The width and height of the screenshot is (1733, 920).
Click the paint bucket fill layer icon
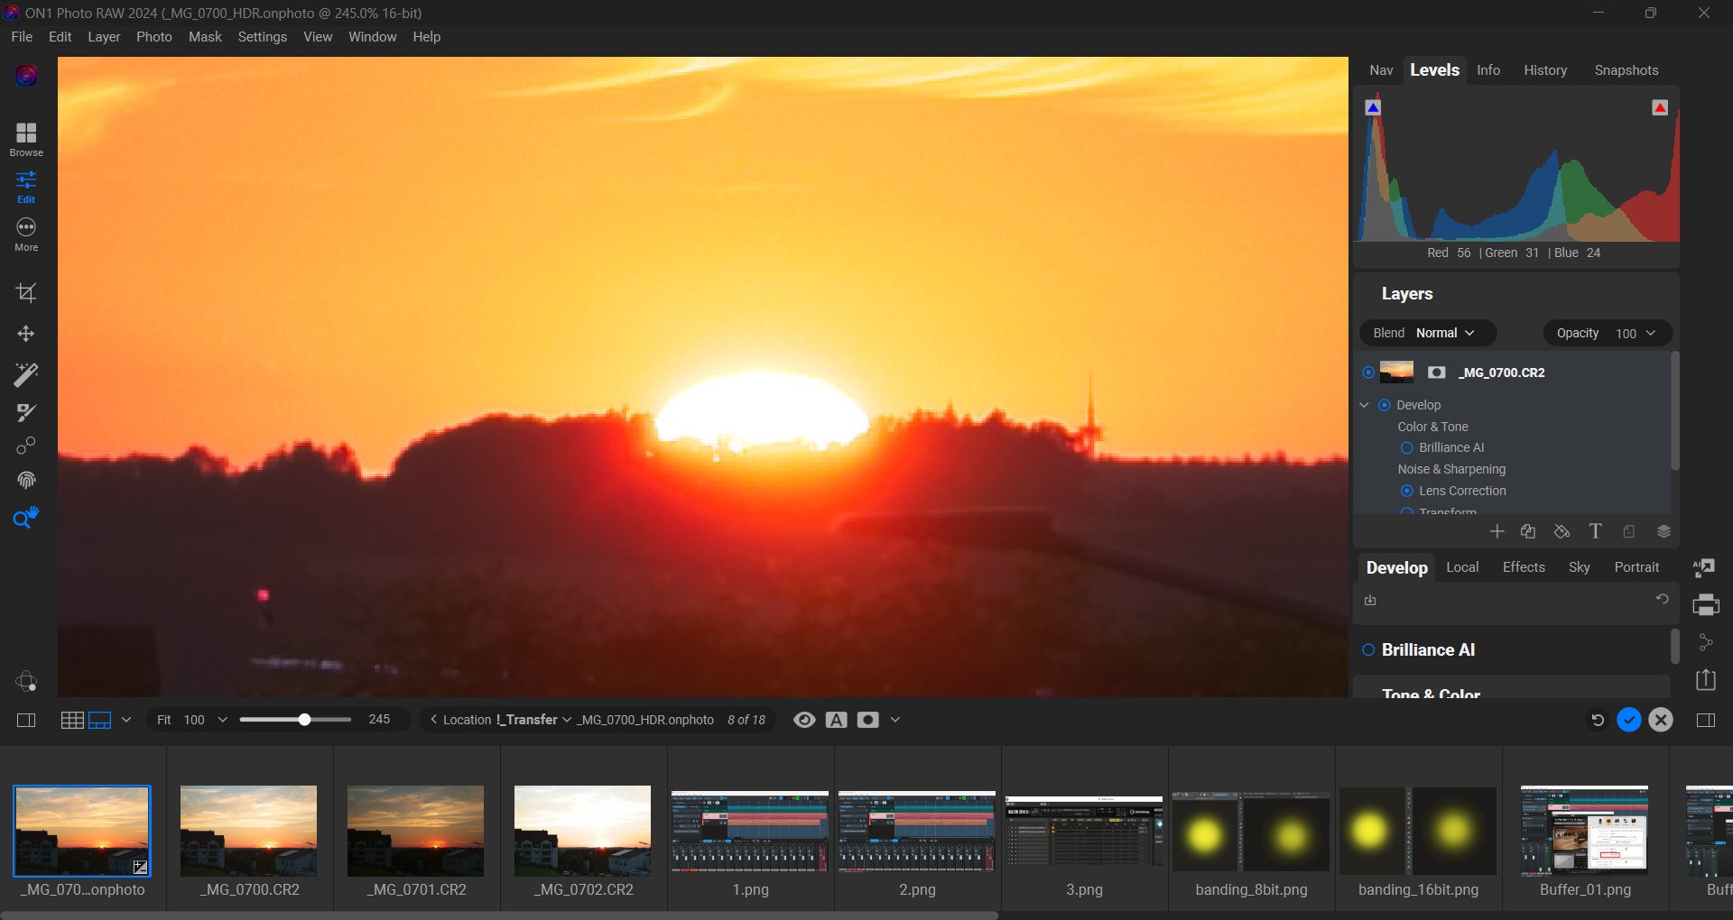coord(1562,531)
